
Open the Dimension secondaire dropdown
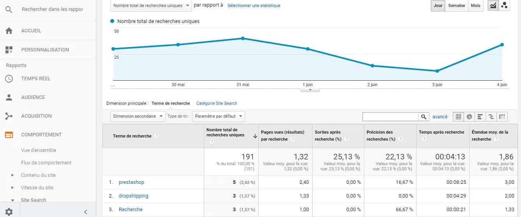click(138, 116)
